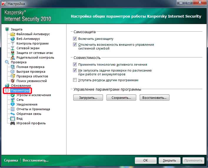This screenshot has width=208, height=168.
Task: Click the Быстрая проверка icon
Action: coord(13,72)
